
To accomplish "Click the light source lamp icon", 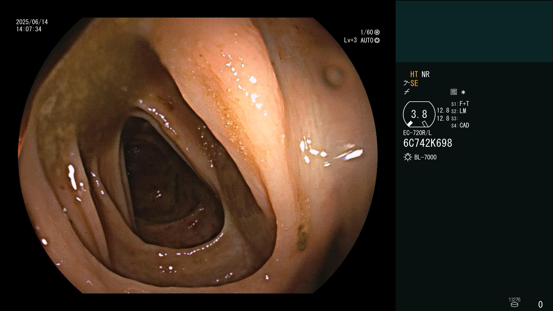I will (x=408, y=157).
